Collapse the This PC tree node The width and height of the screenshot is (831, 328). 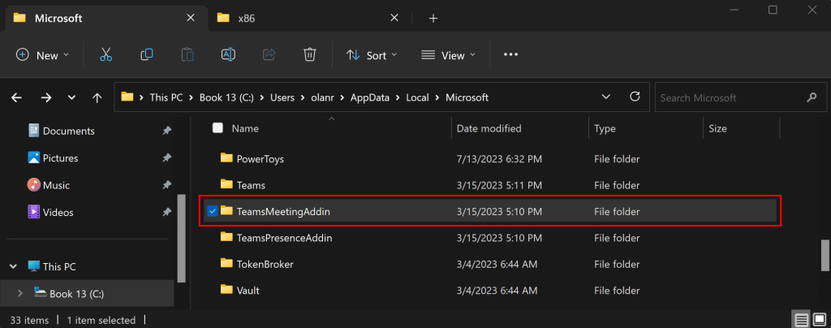click(14, 266)
